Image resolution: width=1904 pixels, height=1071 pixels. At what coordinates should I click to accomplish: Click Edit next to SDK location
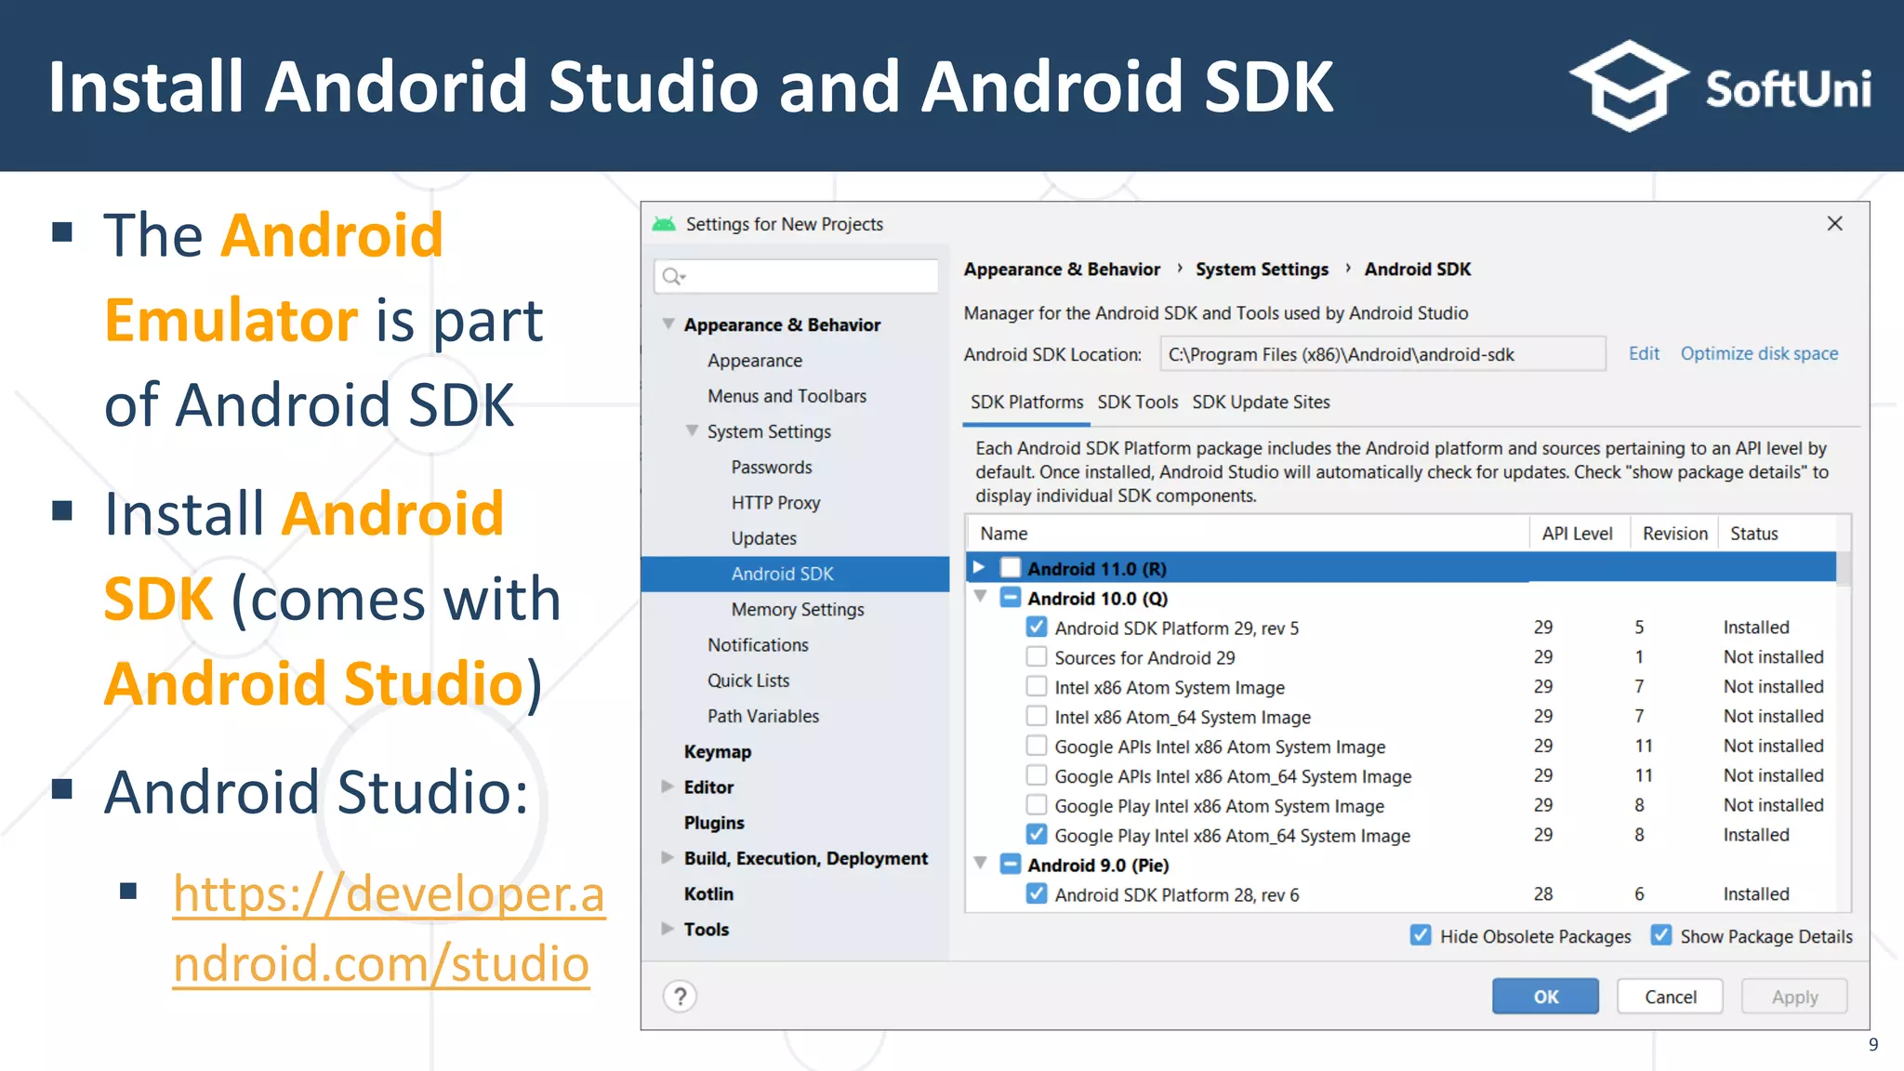pyautogui.click(x=1644, y=353)
